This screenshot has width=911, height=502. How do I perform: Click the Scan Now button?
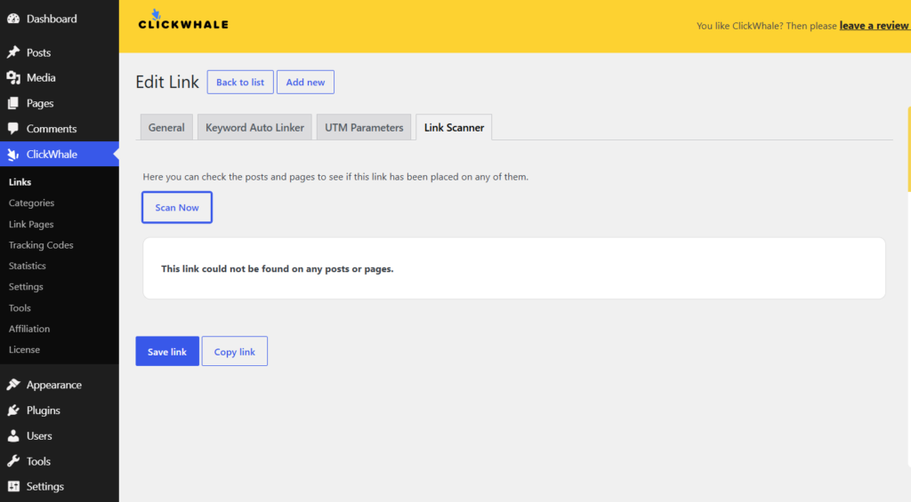pos(177,207)
